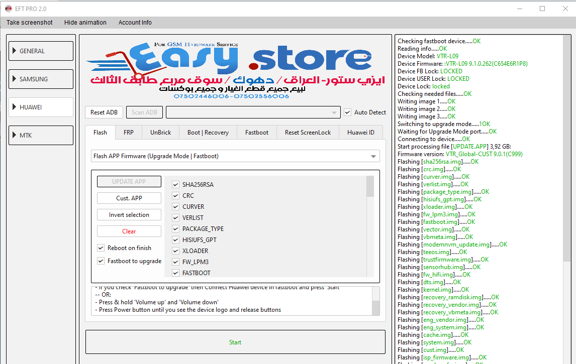Switch to the Huawei ID tab
576x364 pixels.
[361, 133]
